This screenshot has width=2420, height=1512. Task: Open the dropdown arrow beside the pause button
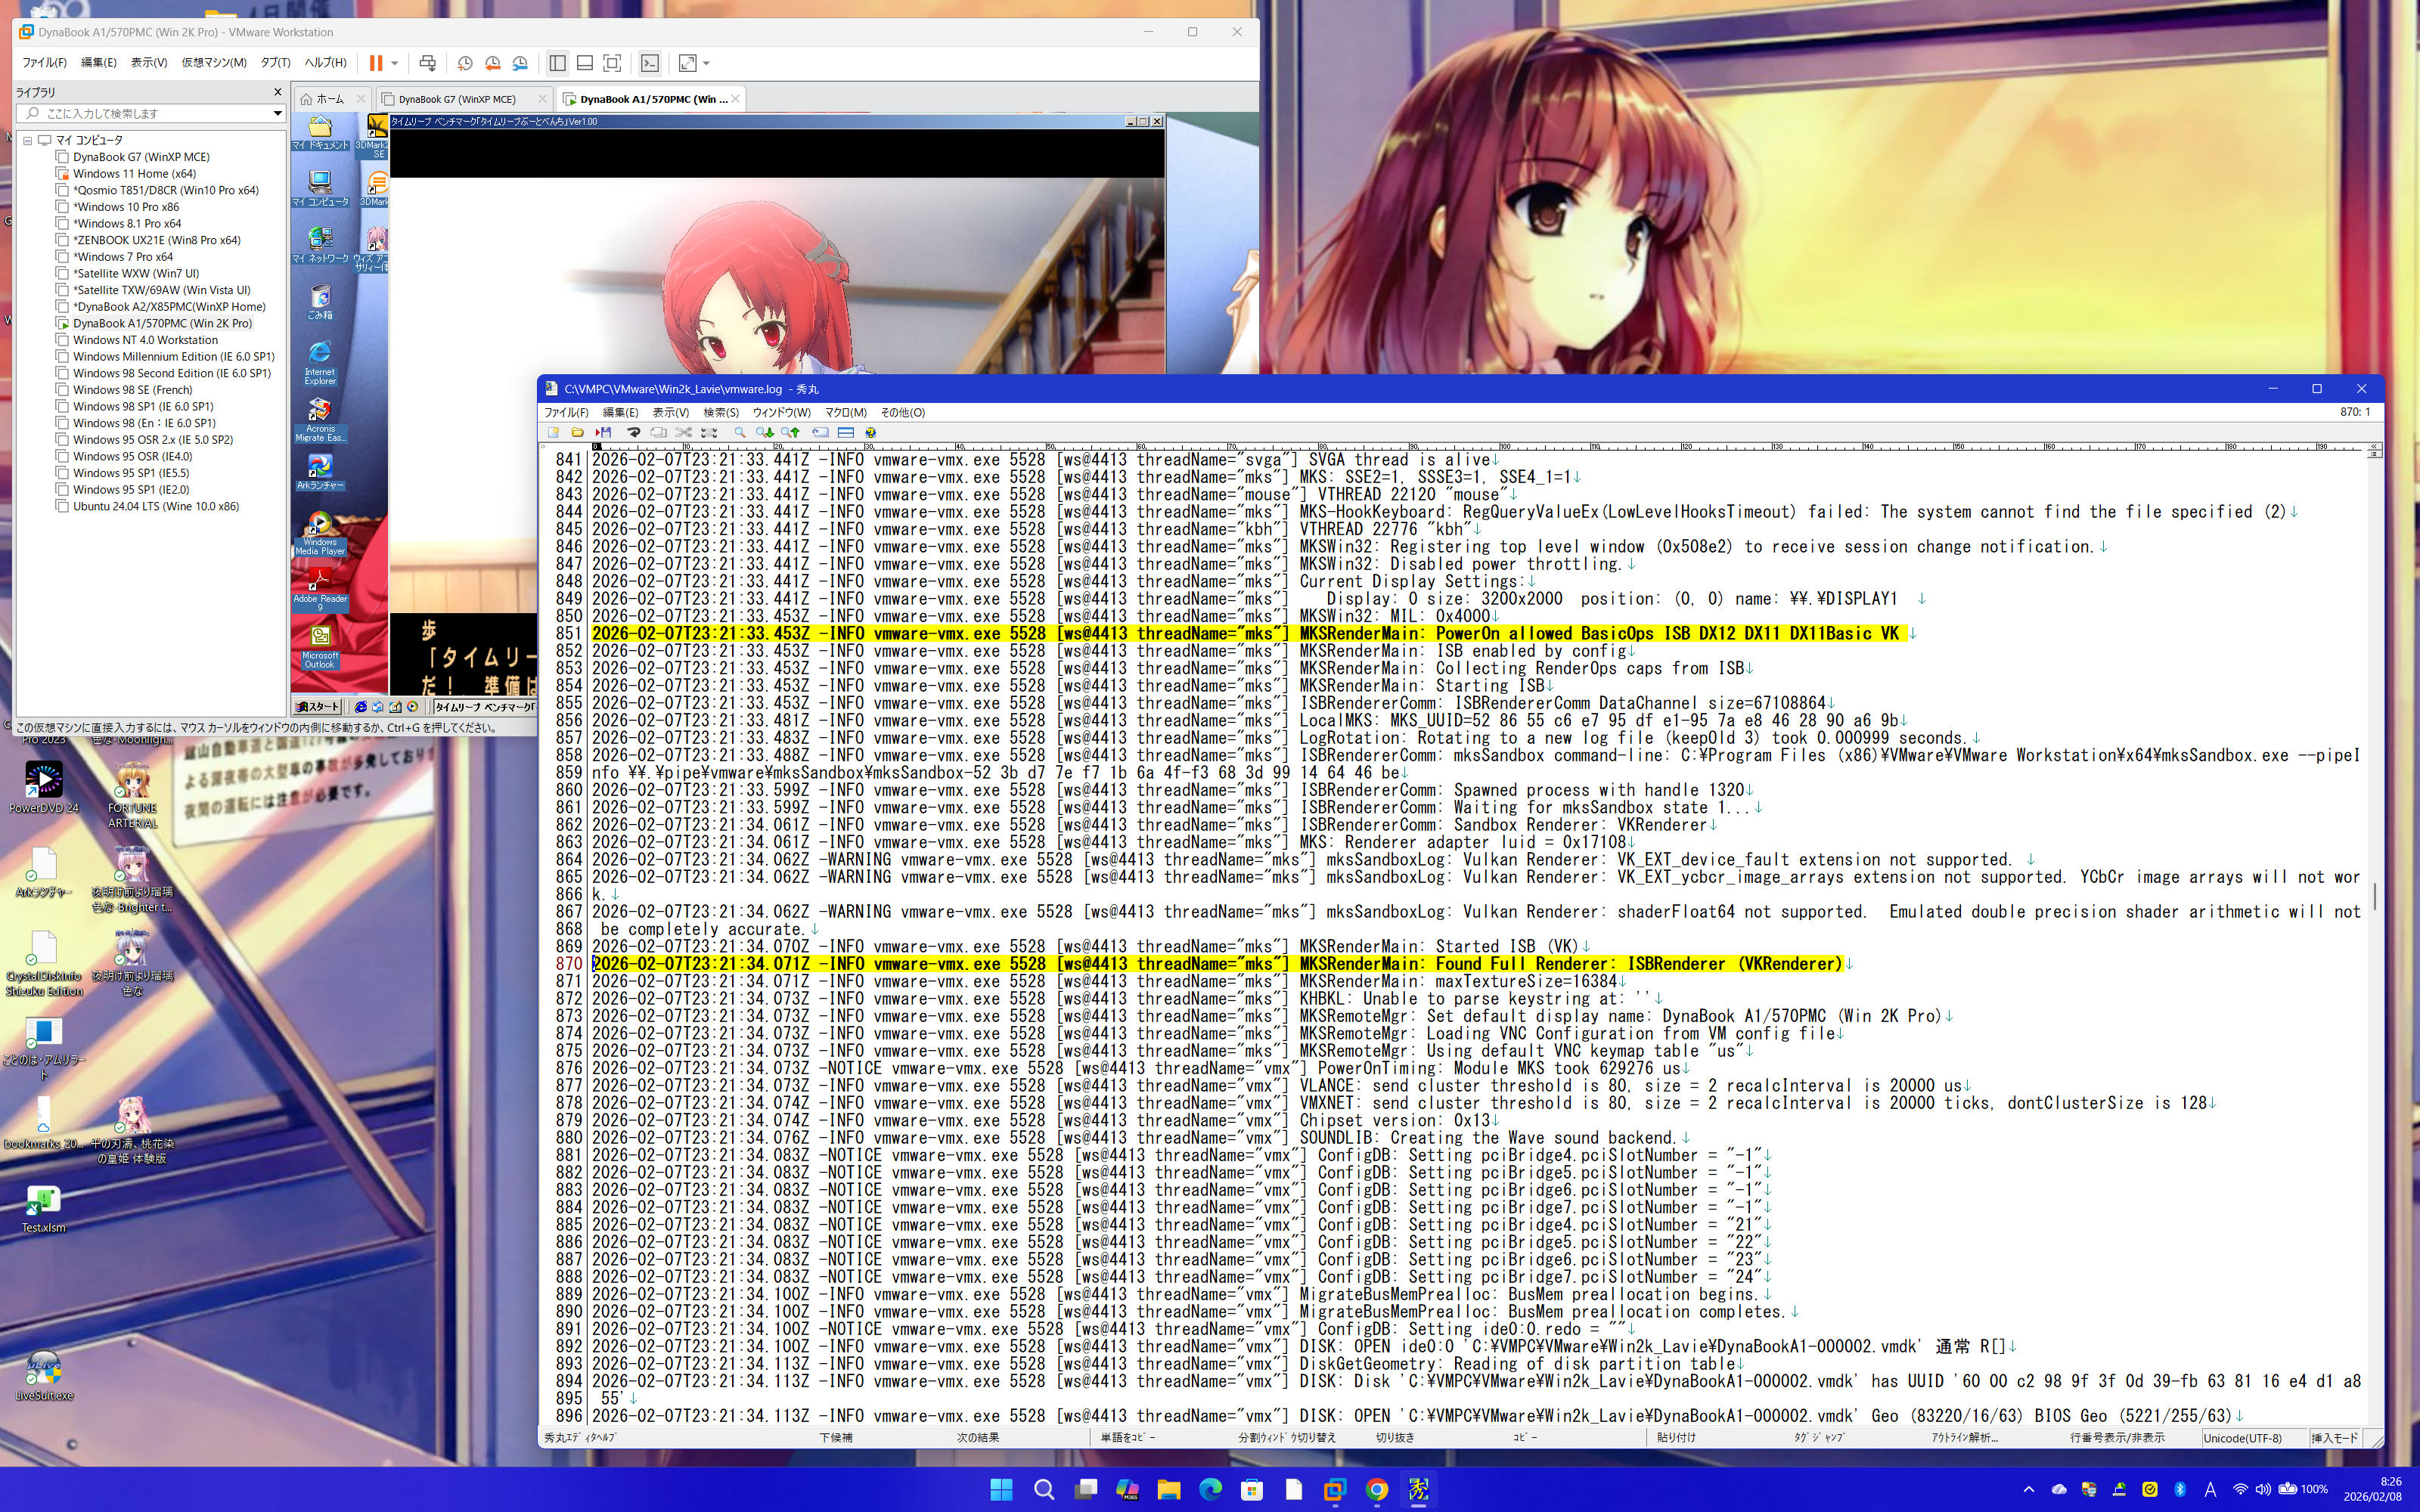[395, 63]
